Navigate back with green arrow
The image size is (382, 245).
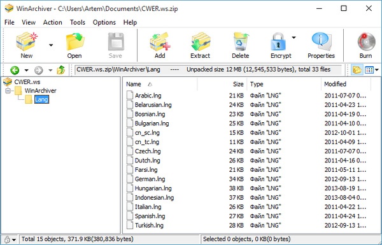coord(15,70)
